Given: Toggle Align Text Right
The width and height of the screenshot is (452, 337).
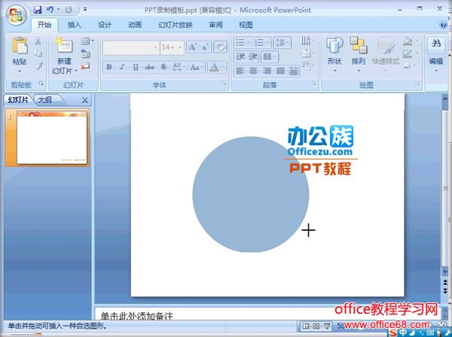Looking at the screenshot, I should tap(267, 71).
